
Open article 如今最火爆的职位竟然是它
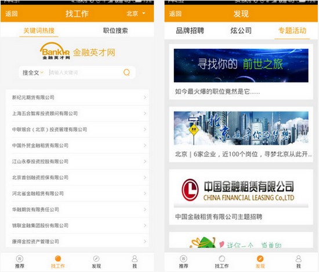click(217, 91)
